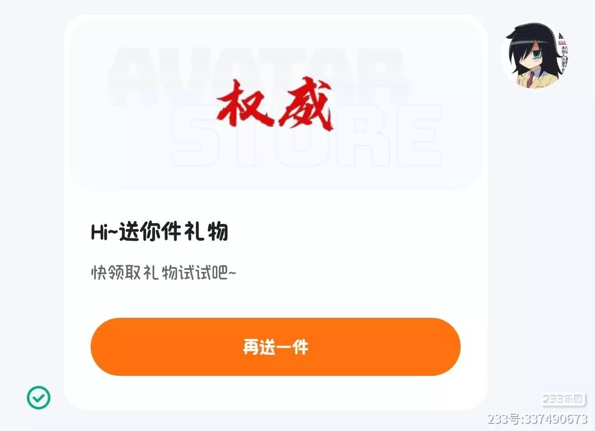Click the white gift message card body
The height and width of the screenshot is (431, 595).
click(x=275, y=212)
